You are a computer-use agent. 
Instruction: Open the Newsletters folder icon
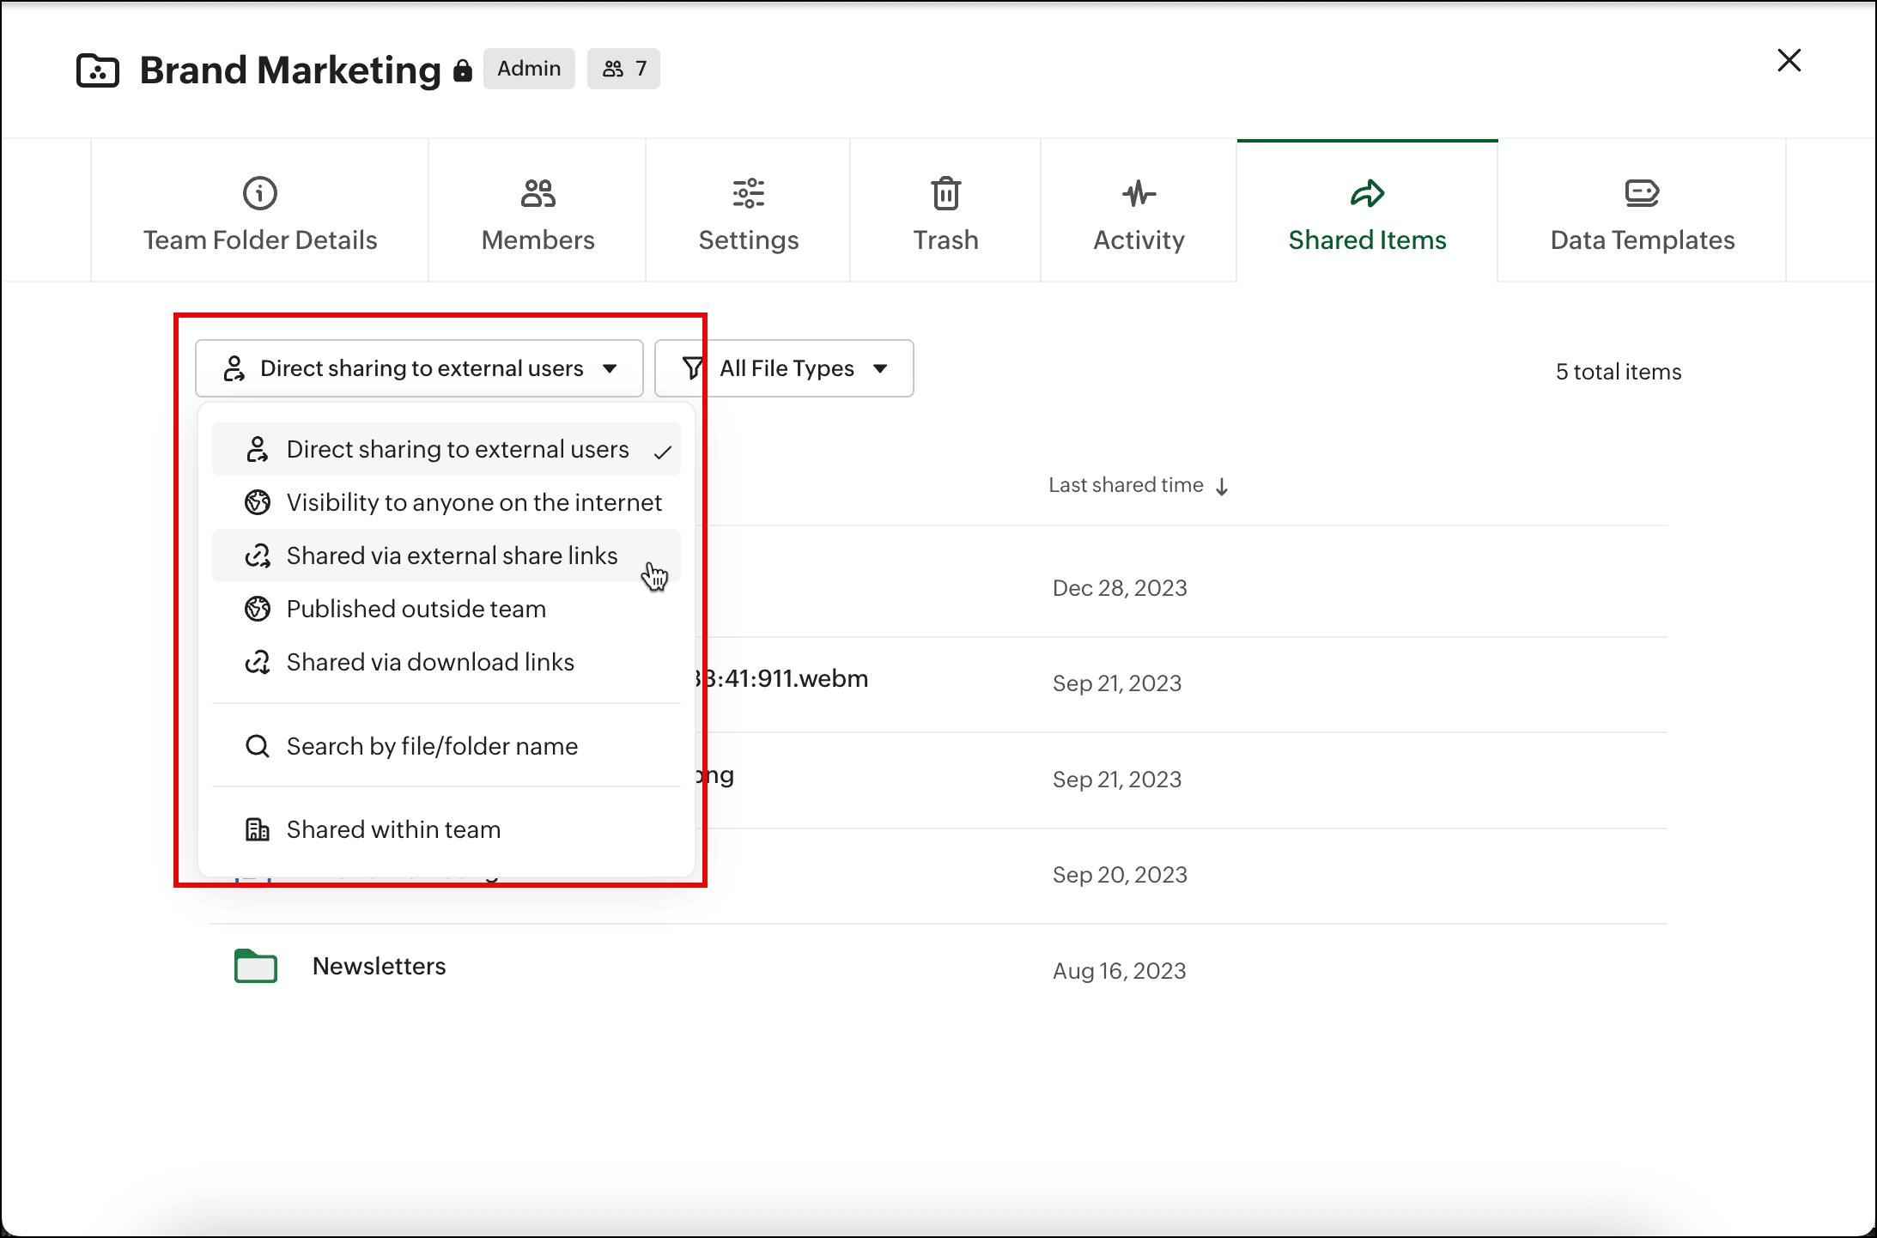pos(256,967)
